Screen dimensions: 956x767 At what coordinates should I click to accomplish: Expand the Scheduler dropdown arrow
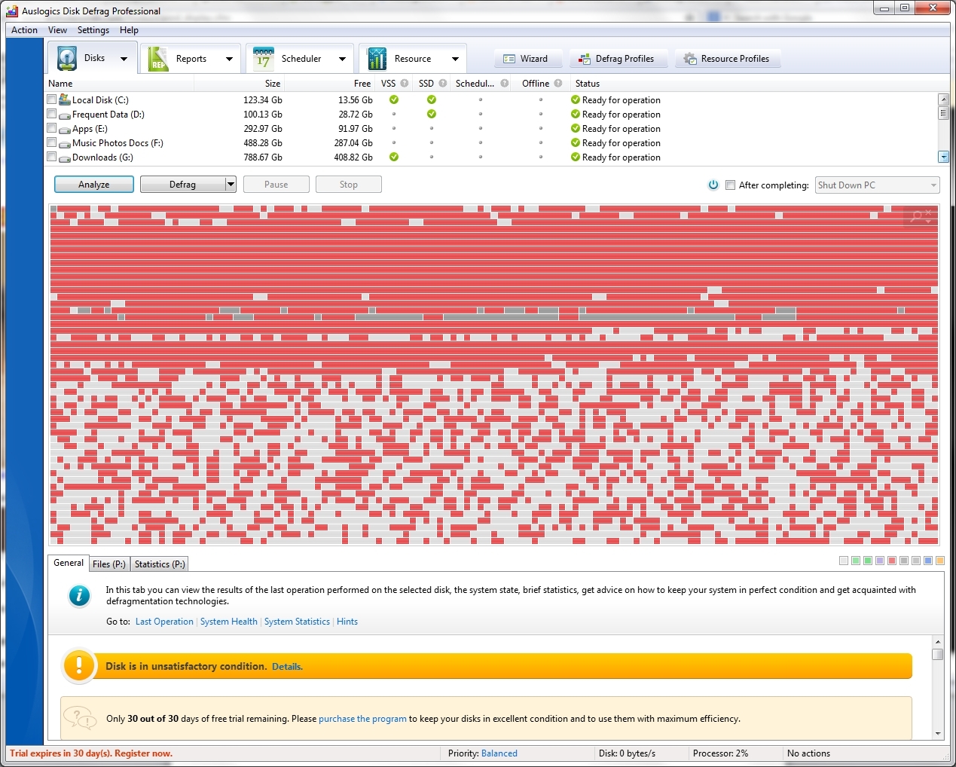point(342,59)
